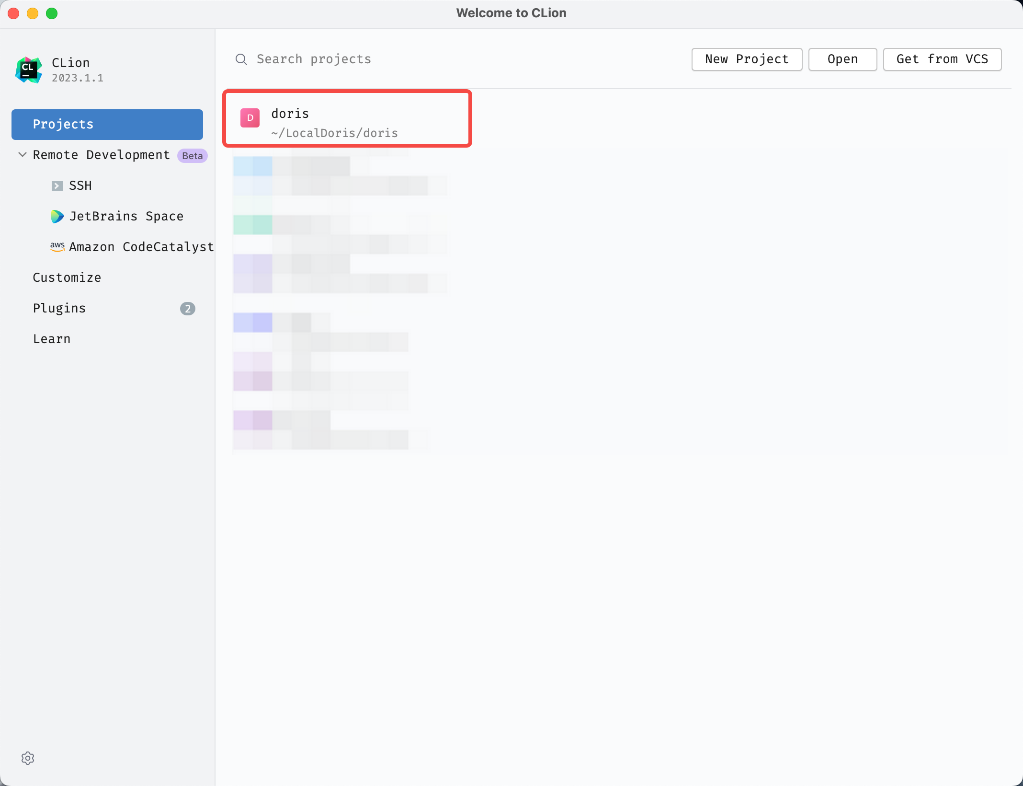Screen dimensions: 1023x786
Task: Click the Plugins section
Action: (x=58, y=308)
